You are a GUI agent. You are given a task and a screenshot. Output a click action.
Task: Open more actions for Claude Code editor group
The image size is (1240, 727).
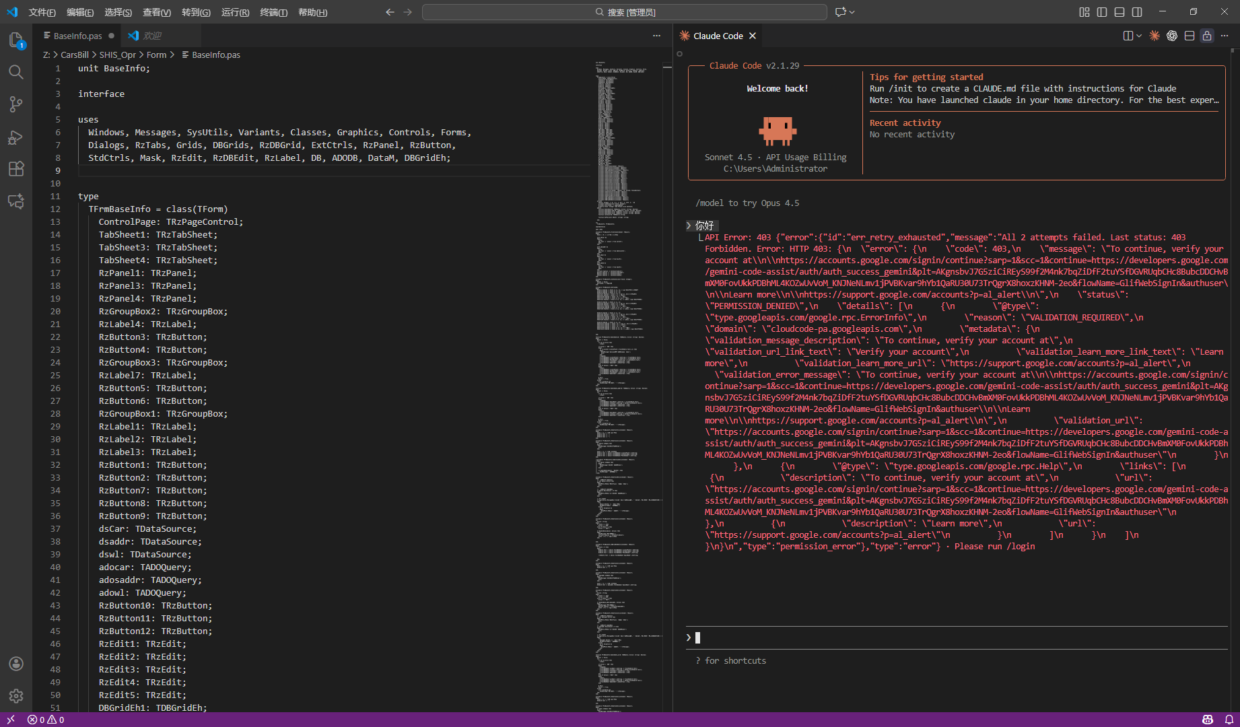coord(1225,36)
